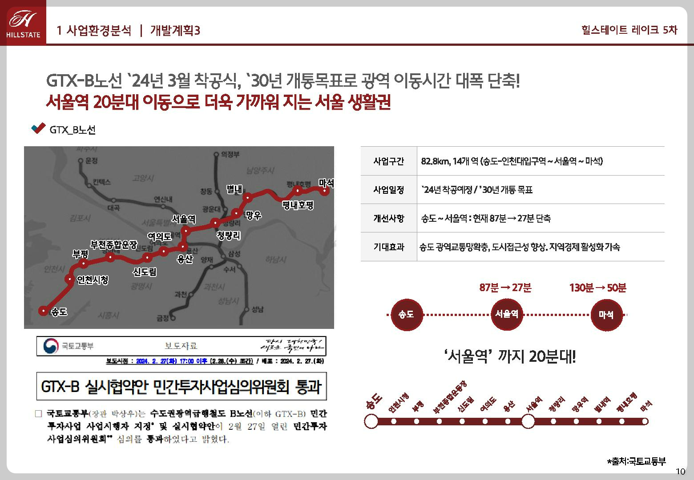Click the '힐스테이트 레이크 5차' title at top right
694x480 pixels.
tap(629, 30)
